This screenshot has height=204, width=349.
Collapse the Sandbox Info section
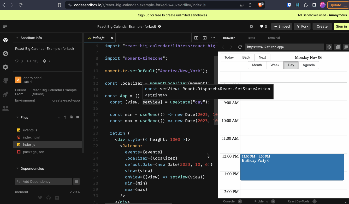[17, 37]
